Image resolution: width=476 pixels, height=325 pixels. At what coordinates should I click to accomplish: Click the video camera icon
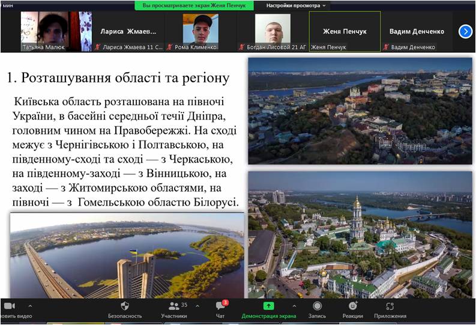coord(10,306)
